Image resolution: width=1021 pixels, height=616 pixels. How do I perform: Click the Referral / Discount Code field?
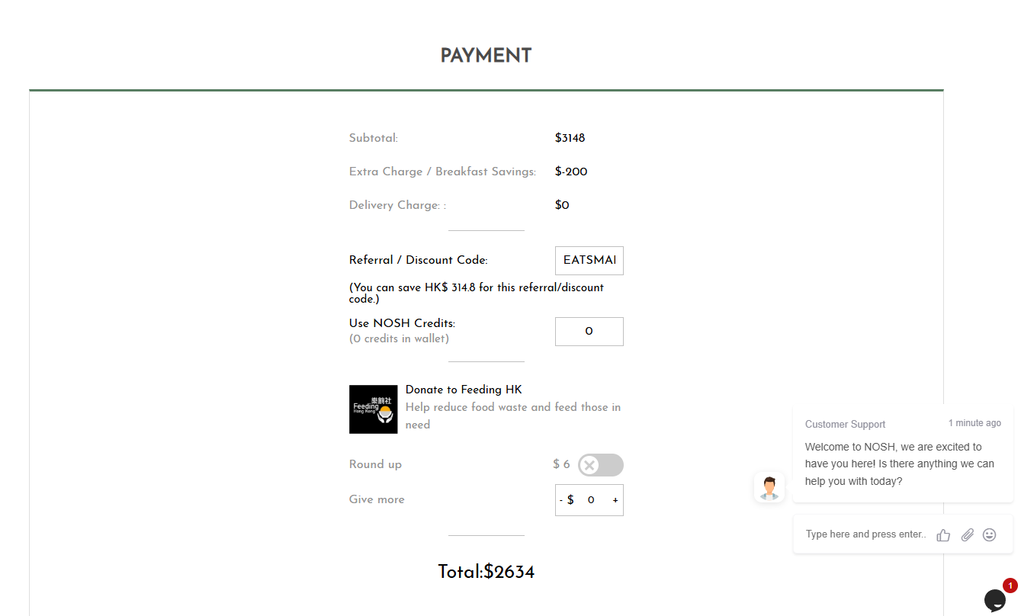click(589, 261)
